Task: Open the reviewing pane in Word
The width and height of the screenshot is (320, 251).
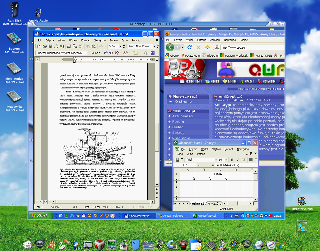Action: [152, 53]
